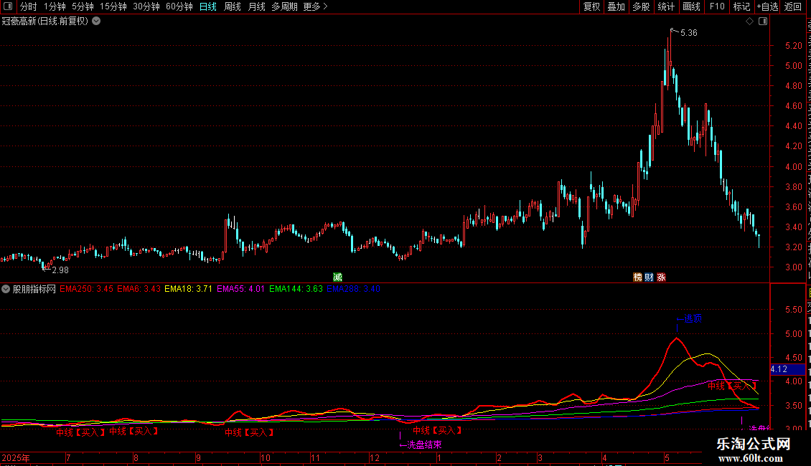Screen dimensions: 811x466
Task: Click the 2025年 label on time axis
Action: click(x=16, y=458)
